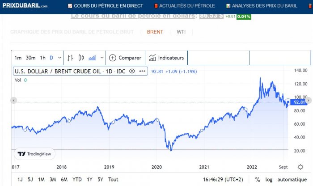Go to PRIXDUBARIL.com homepage logo

pyautogui.click(x=25, y=5)
